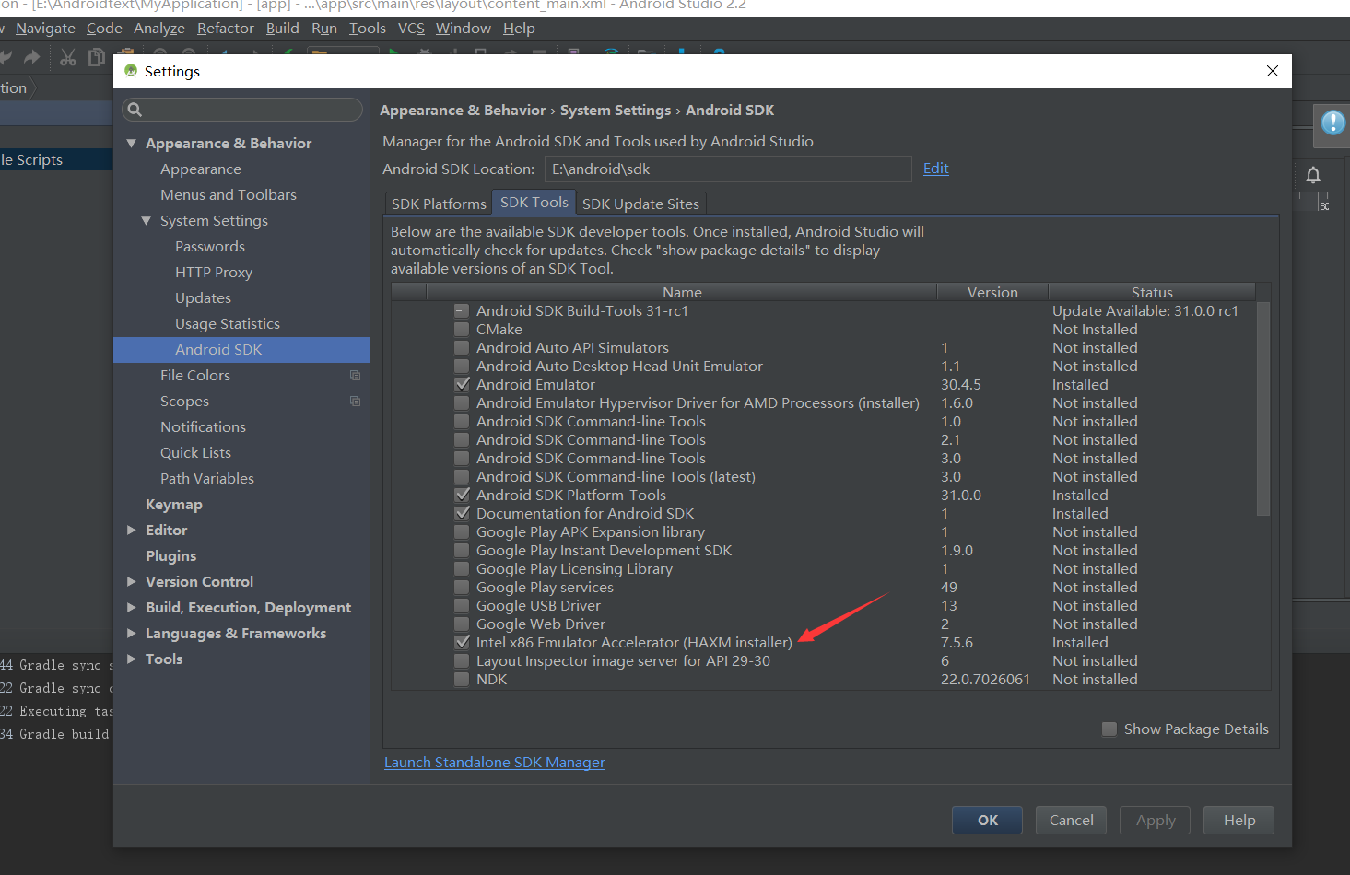Click the Help button in Settings
1350x875 pixels.
(1239, 821)
